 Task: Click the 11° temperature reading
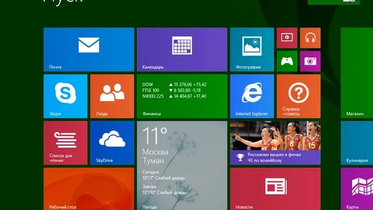(155, 136)
